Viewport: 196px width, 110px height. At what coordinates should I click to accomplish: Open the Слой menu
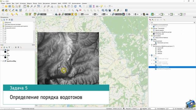coord(17,3)
